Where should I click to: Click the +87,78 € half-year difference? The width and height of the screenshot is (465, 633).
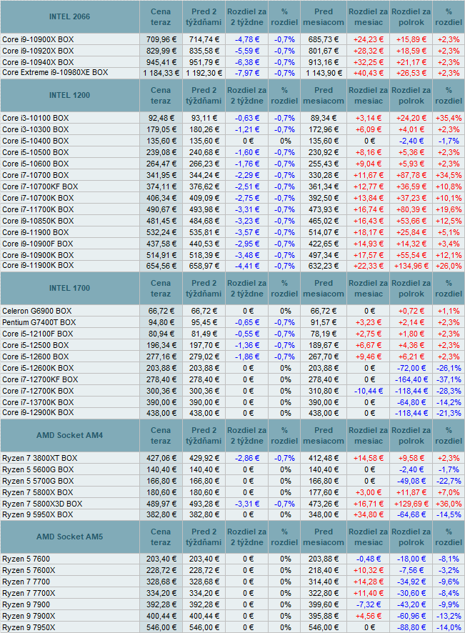pyautogui.click(x=411, y=175)
